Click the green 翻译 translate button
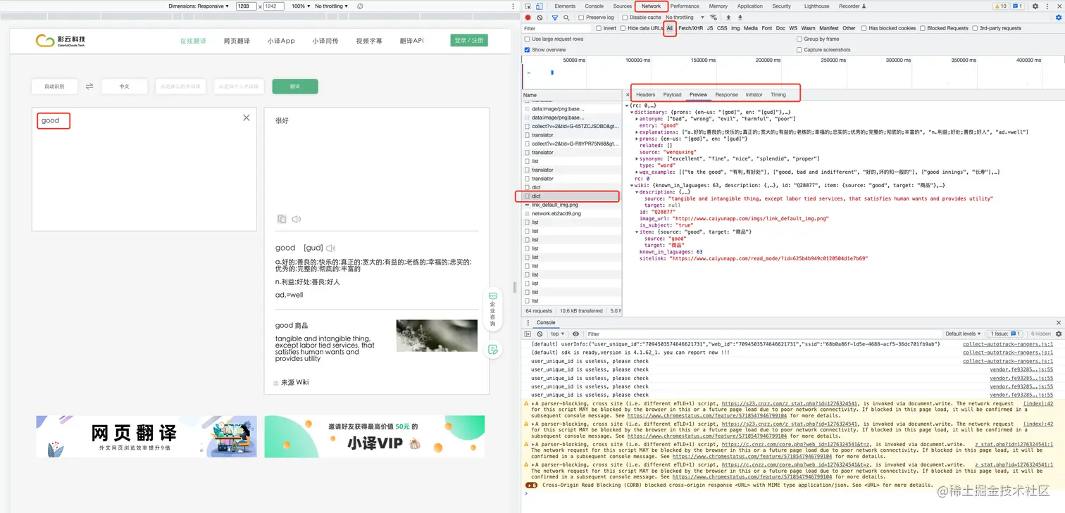 pos(295,87)
